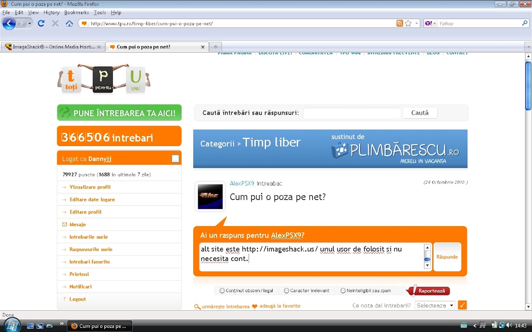This screenshot has height=332, width=532.
Task: Open the recent pages history dropdown arrow
Action: (x=30, y=23)
